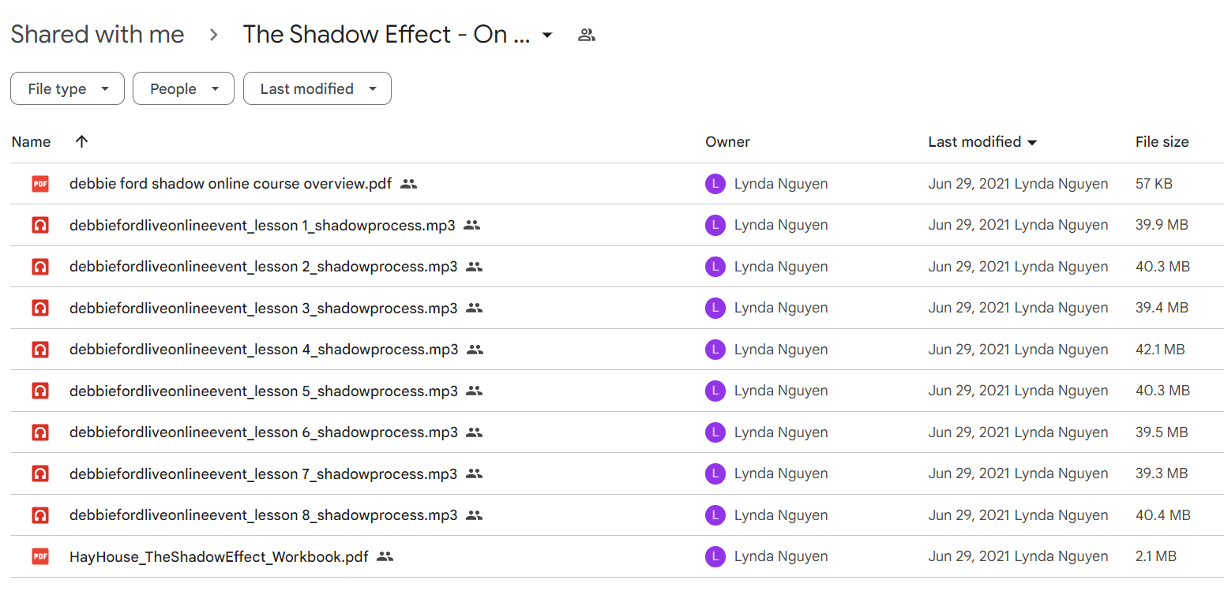This screenshot has height=610, width=1224.
Task: Open lesson 3_shadowprocess.mp3 file
Action: pyautogui.click(x=263, y=308)
